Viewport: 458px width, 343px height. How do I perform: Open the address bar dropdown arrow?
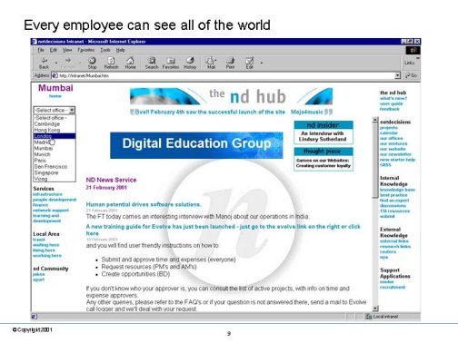tap(398, 75)
